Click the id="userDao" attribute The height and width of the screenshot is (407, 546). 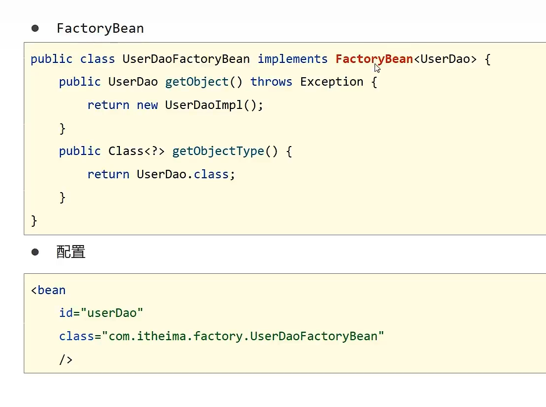[101, 313]
